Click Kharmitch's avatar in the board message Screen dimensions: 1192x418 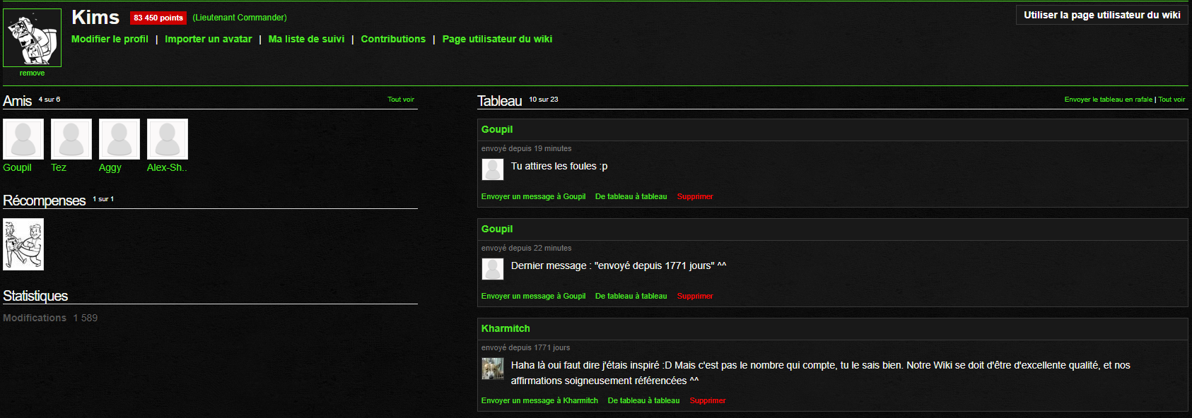coord(493,369)
